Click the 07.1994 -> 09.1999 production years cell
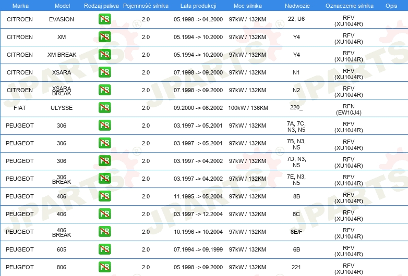The width and height of the screenshot is (408, 276). tap(198, 249)
